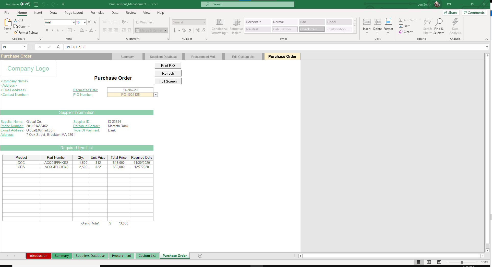Open the font size dropdown
The image size is (492, 267).
pyautogui.click(x=85, y=22)
